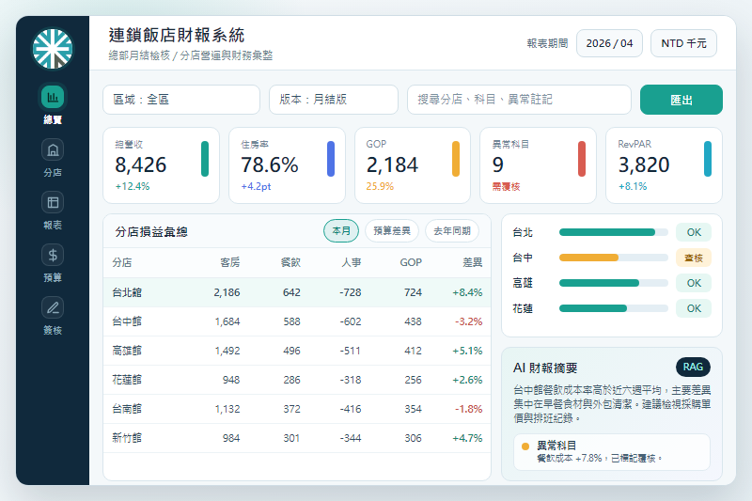Image resolution: width=752 pixels, height=501 pixels.
Task: Click the search field for 分店、科目
Action: point(519,100)
